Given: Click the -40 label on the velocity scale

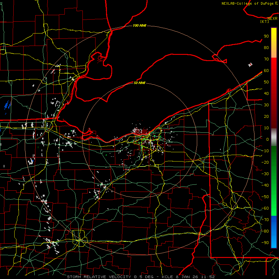Looking at the screenshot, I should [x=265, y=185].
